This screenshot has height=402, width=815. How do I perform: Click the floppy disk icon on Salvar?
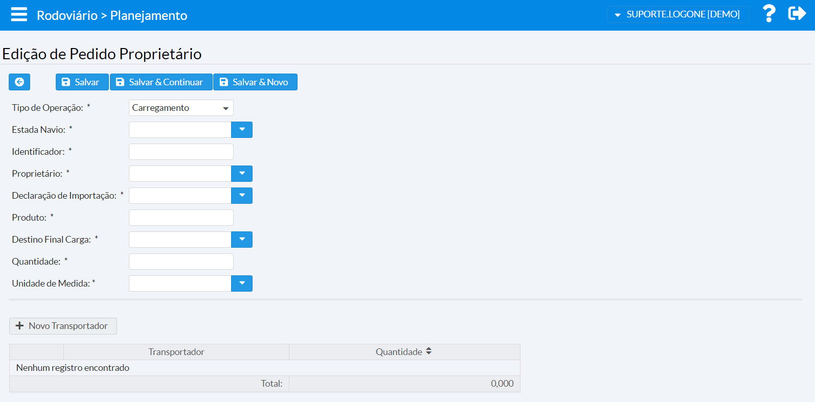tap(66, 82)
